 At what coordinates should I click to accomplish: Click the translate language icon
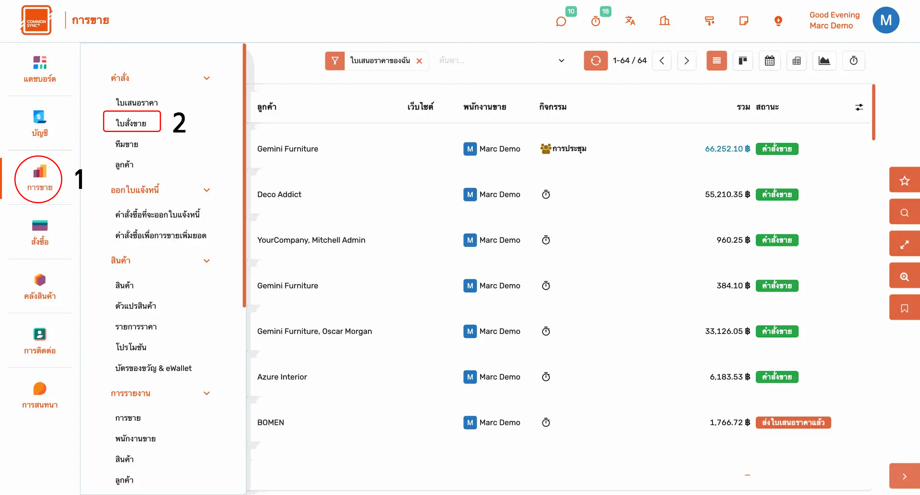pos(630,21)
